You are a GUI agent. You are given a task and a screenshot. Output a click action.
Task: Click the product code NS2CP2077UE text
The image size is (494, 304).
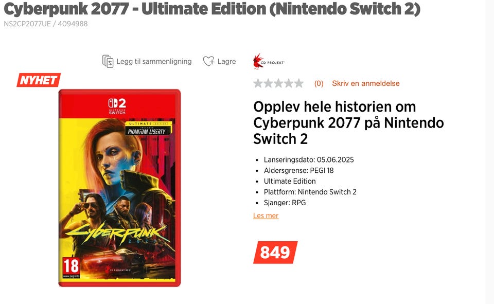[x=27, y=24]
